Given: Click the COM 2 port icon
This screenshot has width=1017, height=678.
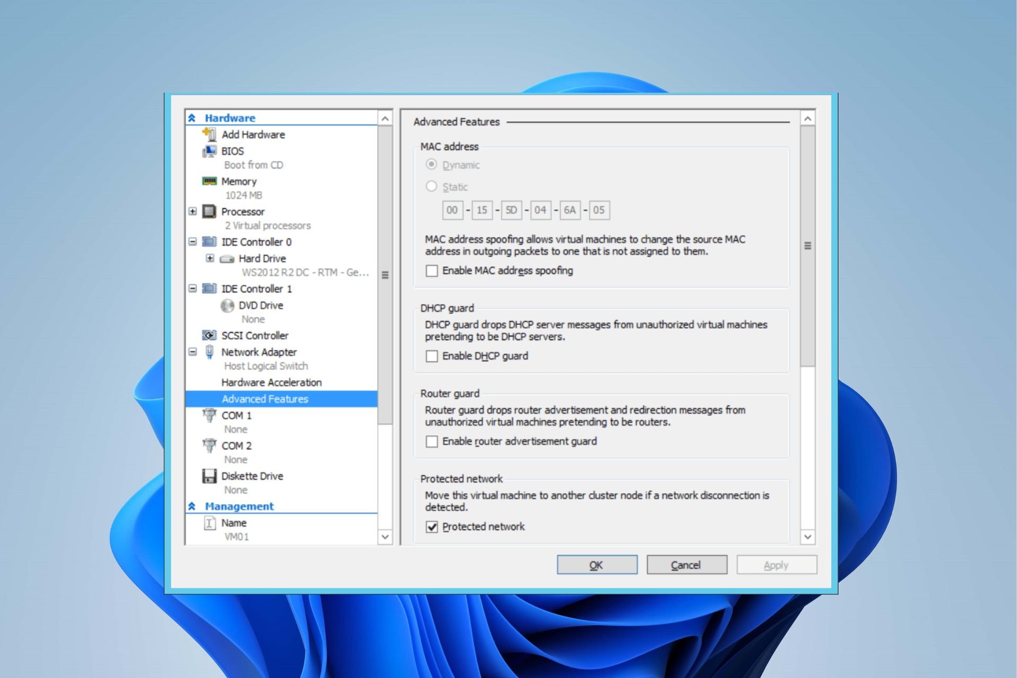Looking at the screenshot, I should [x=209, y=445].
